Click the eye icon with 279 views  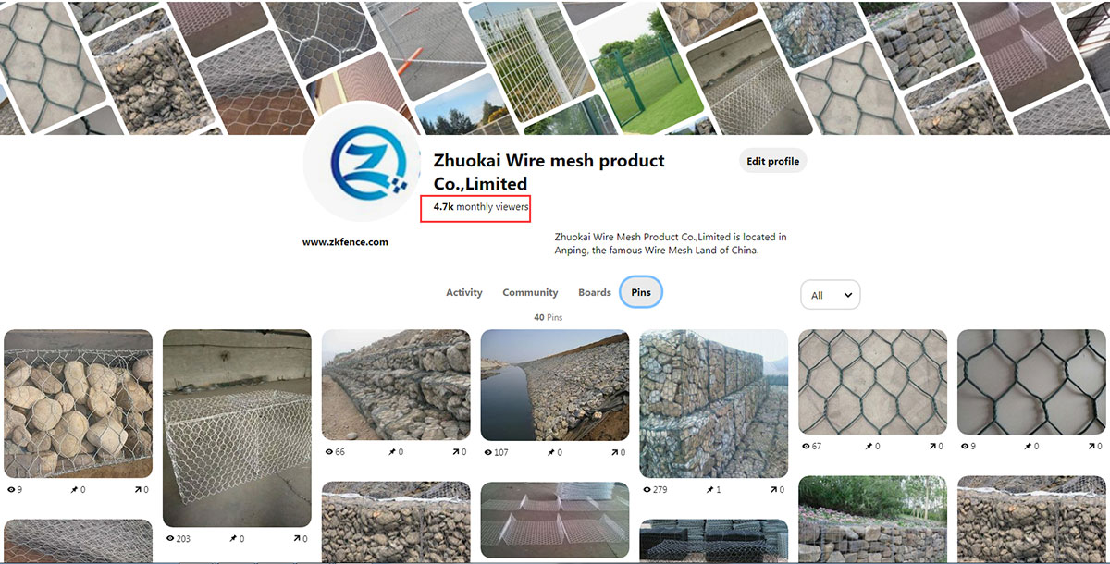(647, 489)
